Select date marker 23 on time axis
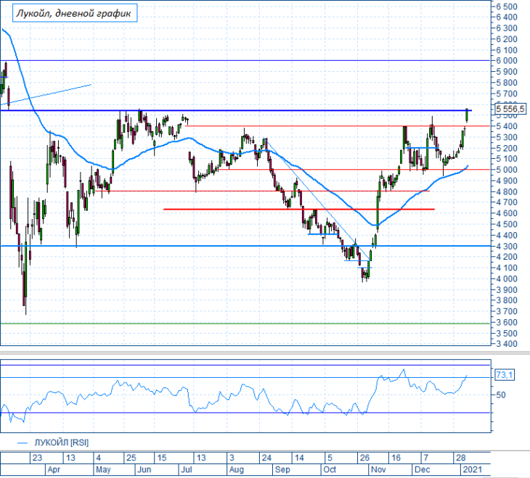 tap(37, 458)
